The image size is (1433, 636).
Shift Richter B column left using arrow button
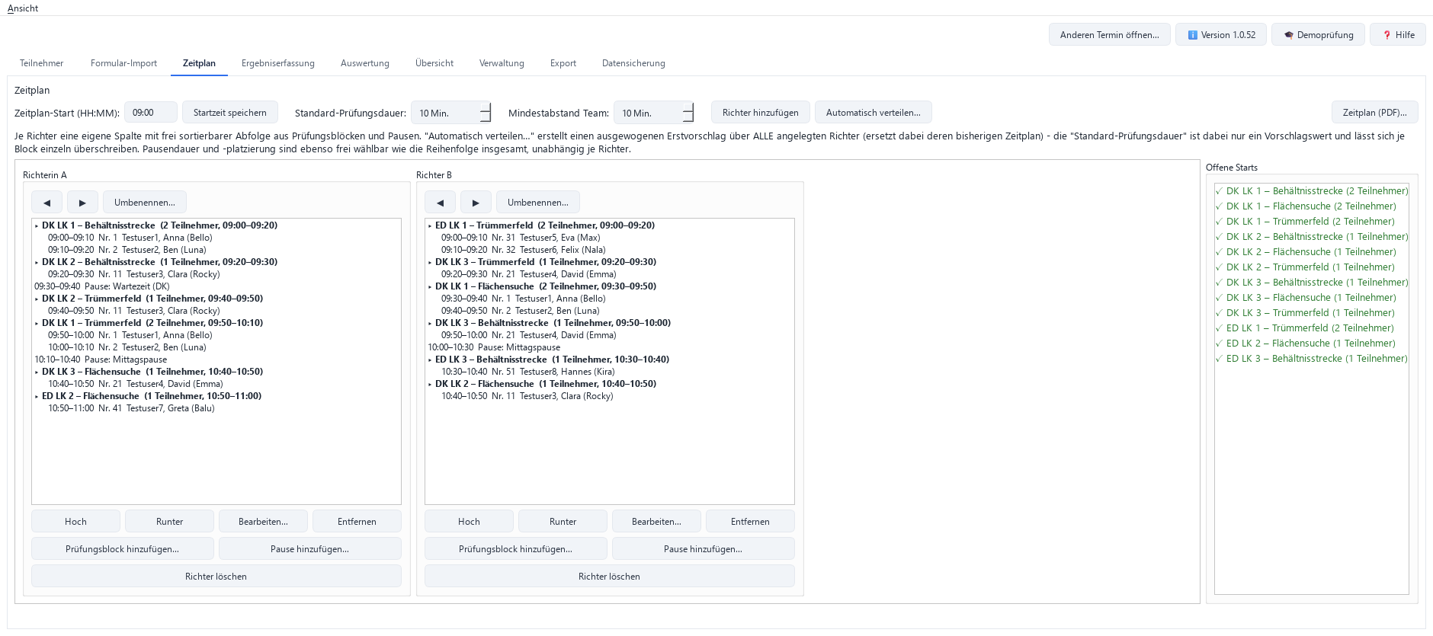(x=440, y=203)
